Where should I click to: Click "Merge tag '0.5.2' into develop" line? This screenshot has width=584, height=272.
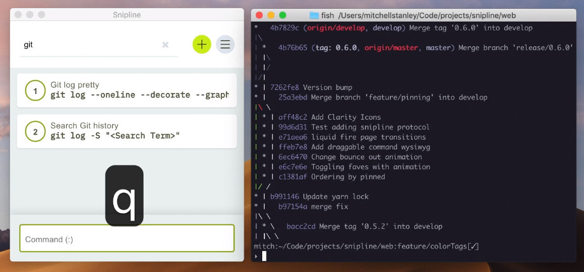(365, 226)
